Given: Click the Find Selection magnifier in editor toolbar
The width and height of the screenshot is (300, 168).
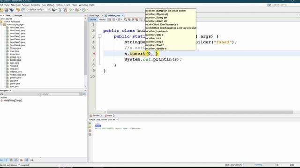Looking at the screenshot, I should click(x=125, y=20).
